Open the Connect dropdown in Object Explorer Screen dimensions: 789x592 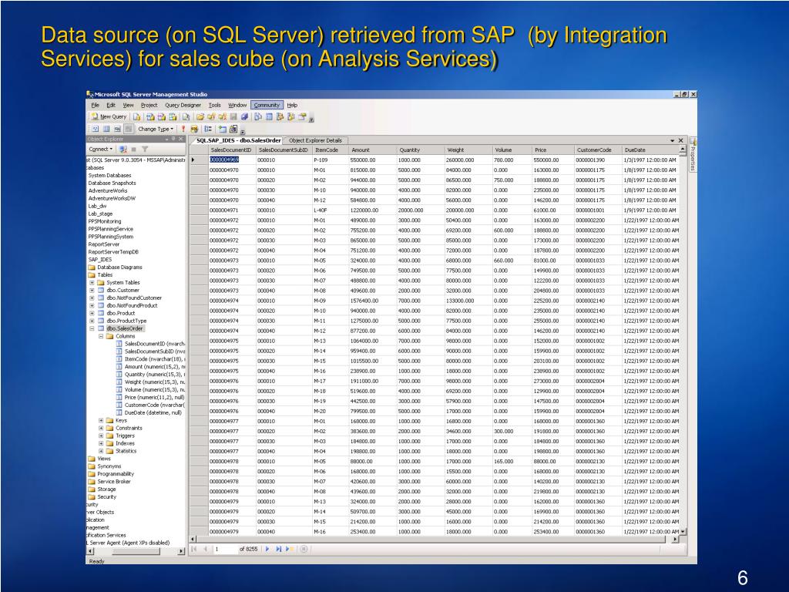point(101,149)
